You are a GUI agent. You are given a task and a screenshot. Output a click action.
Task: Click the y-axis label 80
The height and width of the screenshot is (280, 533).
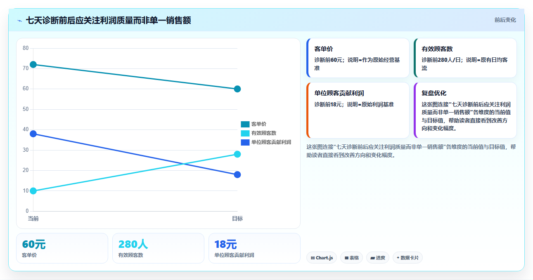[x=26, y=48]
